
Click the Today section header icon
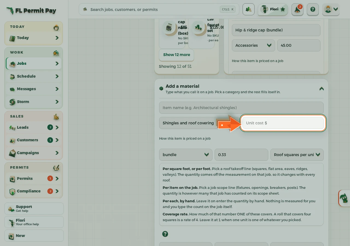coord(56,27)
